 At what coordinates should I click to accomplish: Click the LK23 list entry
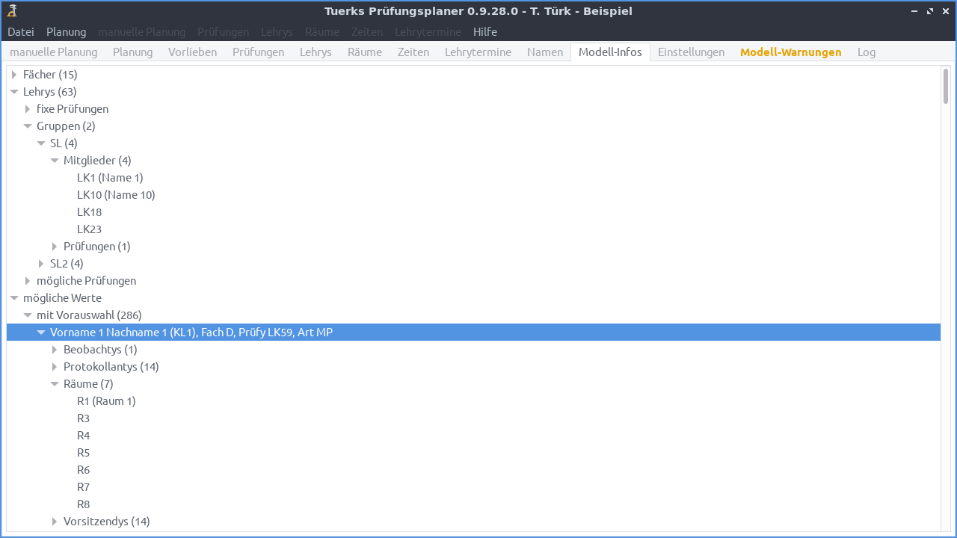(89, 229)
